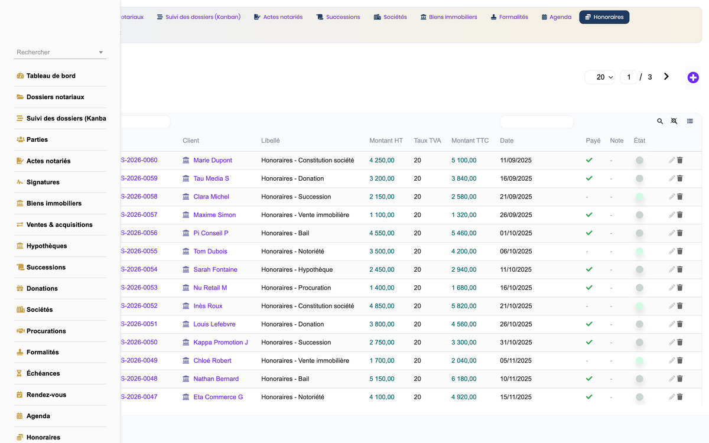Switch to the Successions top tab
This screenshot has height=443, width=709.
[x=338, y=17]
